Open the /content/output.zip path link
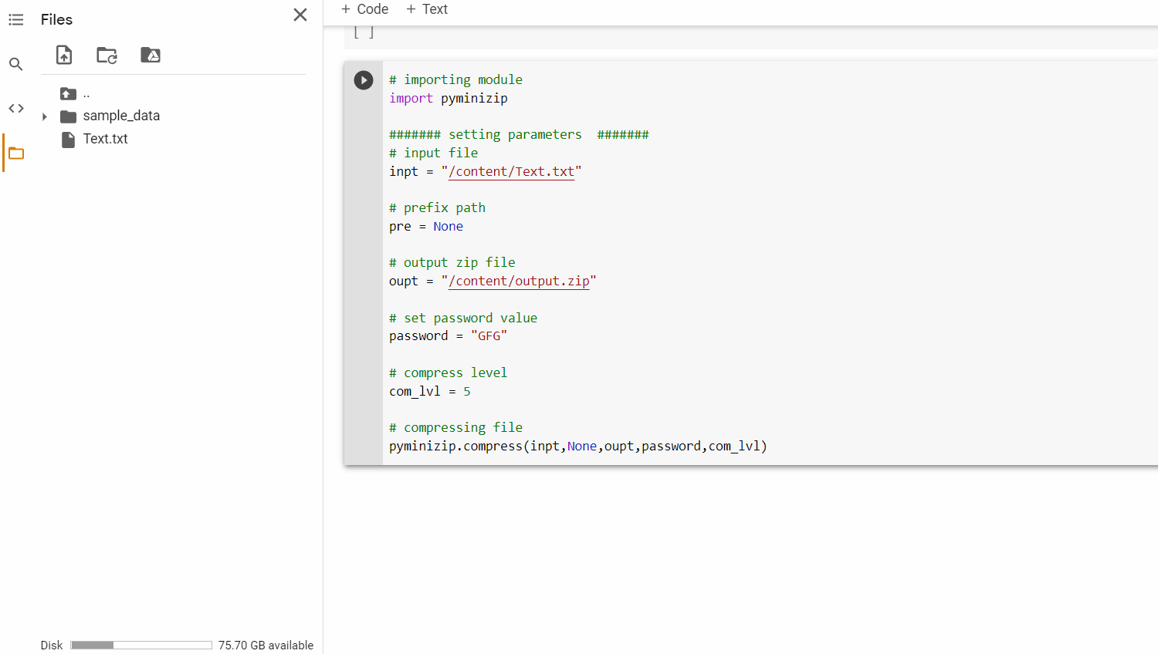Image resolution: width=1158 pixels, height=654 pixels. tap(517, 281)
